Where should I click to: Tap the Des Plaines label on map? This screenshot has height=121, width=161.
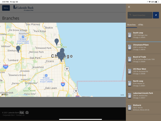click(x=33, y=24)
